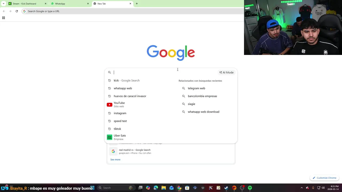
Task: Click magnifier icon beside 'siagie'
Action: coord(184,104)
